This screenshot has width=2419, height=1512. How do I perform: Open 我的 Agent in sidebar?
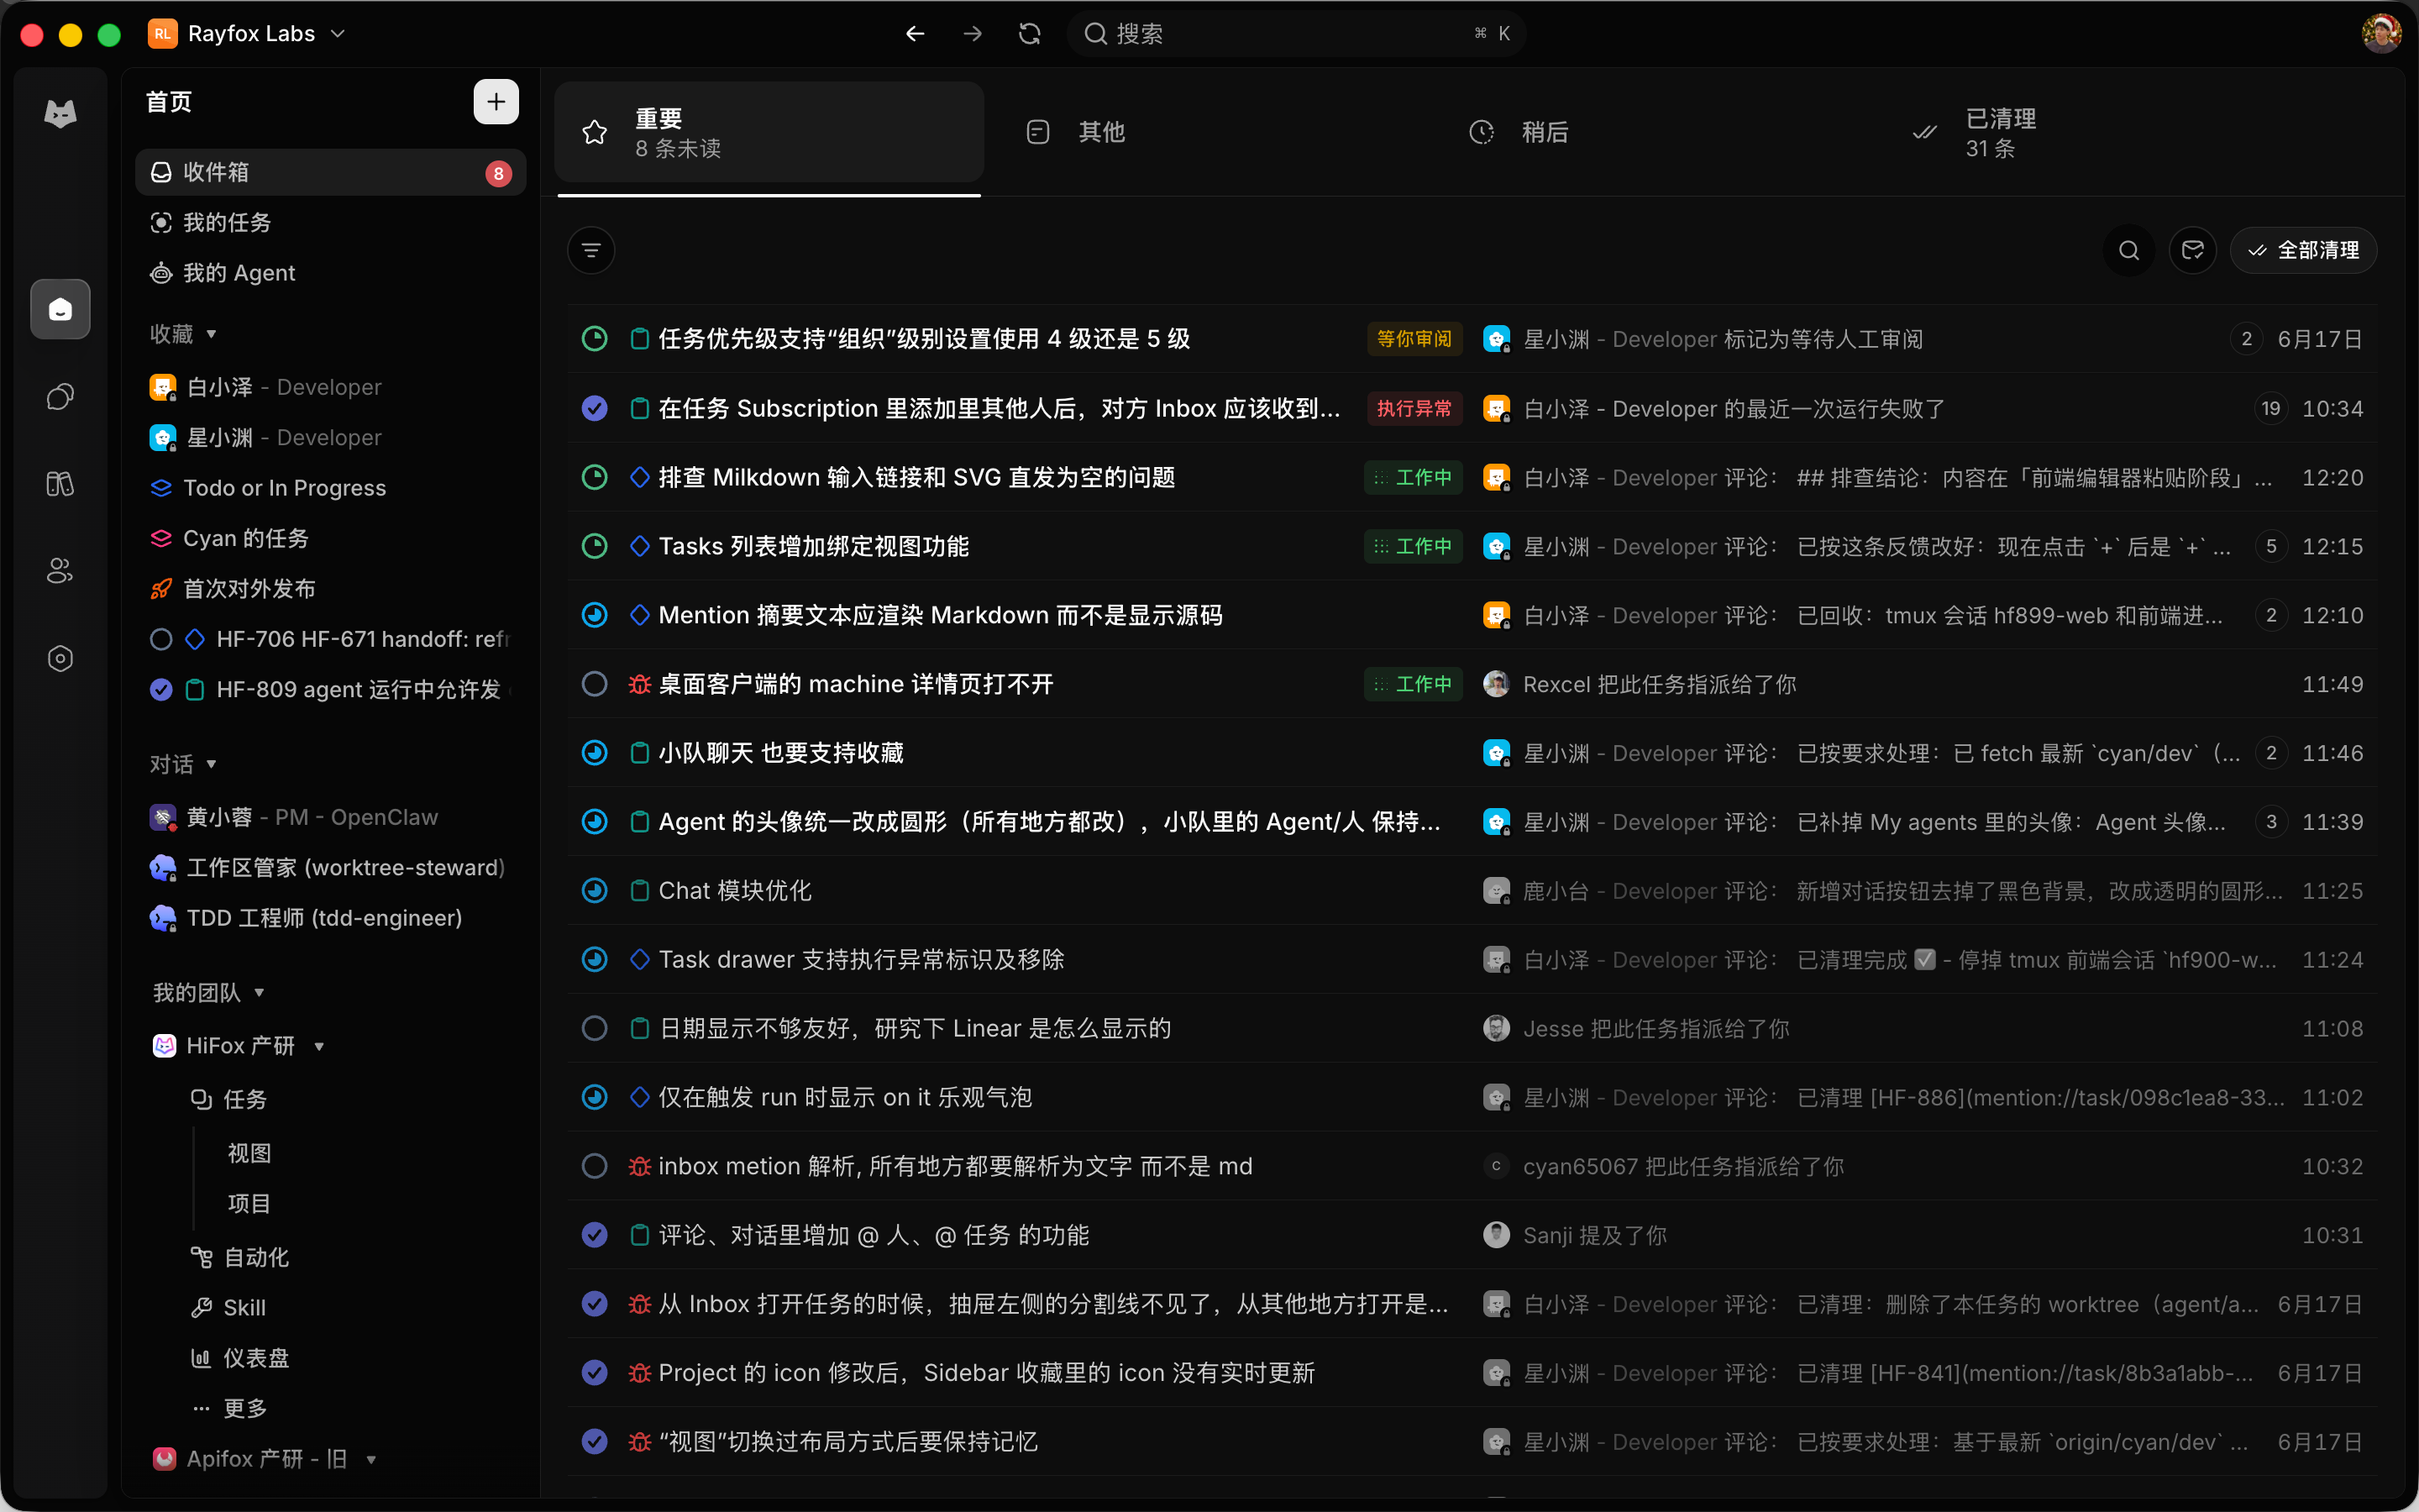tap(330, 273)
